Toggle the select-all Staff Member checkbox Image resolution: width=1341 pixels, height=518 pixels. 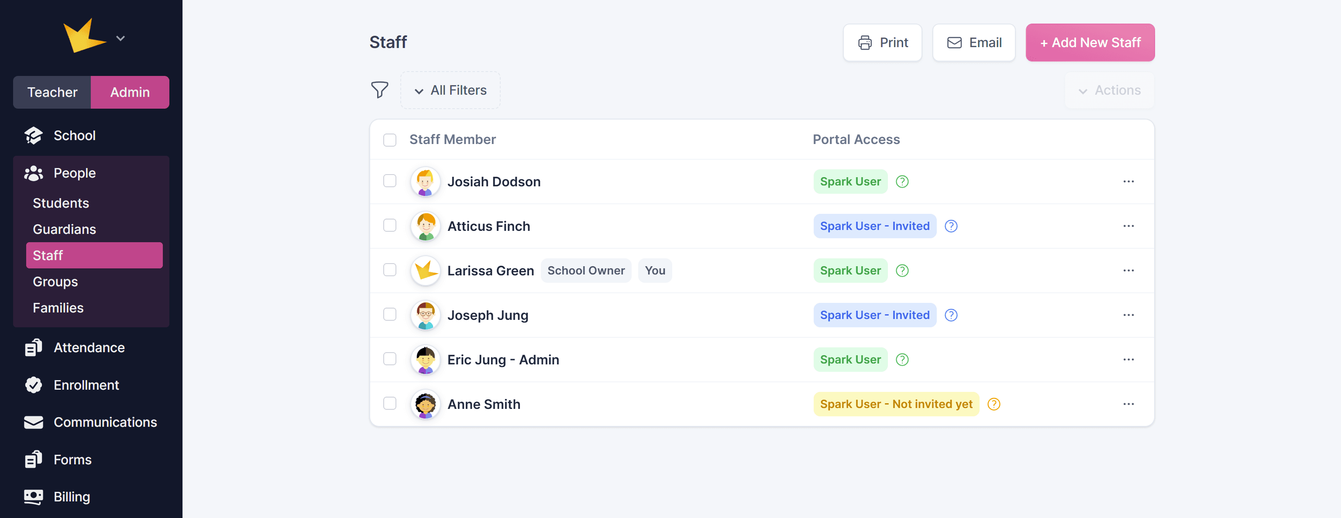click(390, 140)
